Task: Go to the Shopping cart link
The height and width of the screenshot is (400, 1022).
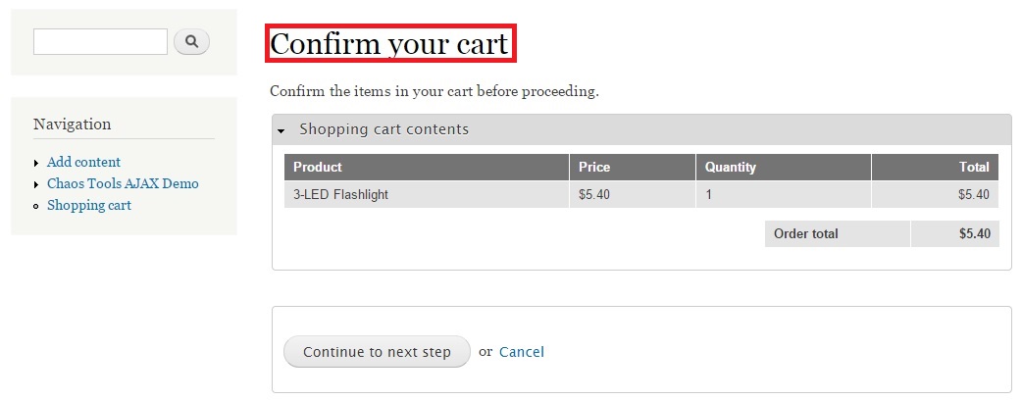Action: [88, 205]
